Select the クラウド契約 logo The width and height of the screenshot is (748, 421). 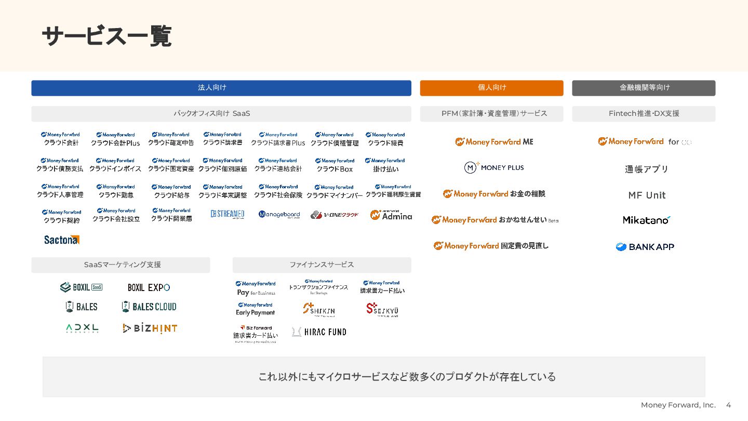(62, 216)
